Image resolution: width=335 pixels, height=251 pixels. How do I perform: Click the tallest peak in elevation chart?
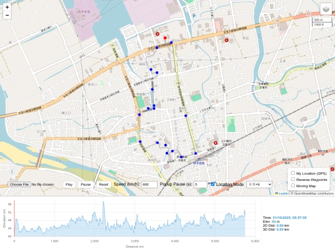[x=104, y=202]
